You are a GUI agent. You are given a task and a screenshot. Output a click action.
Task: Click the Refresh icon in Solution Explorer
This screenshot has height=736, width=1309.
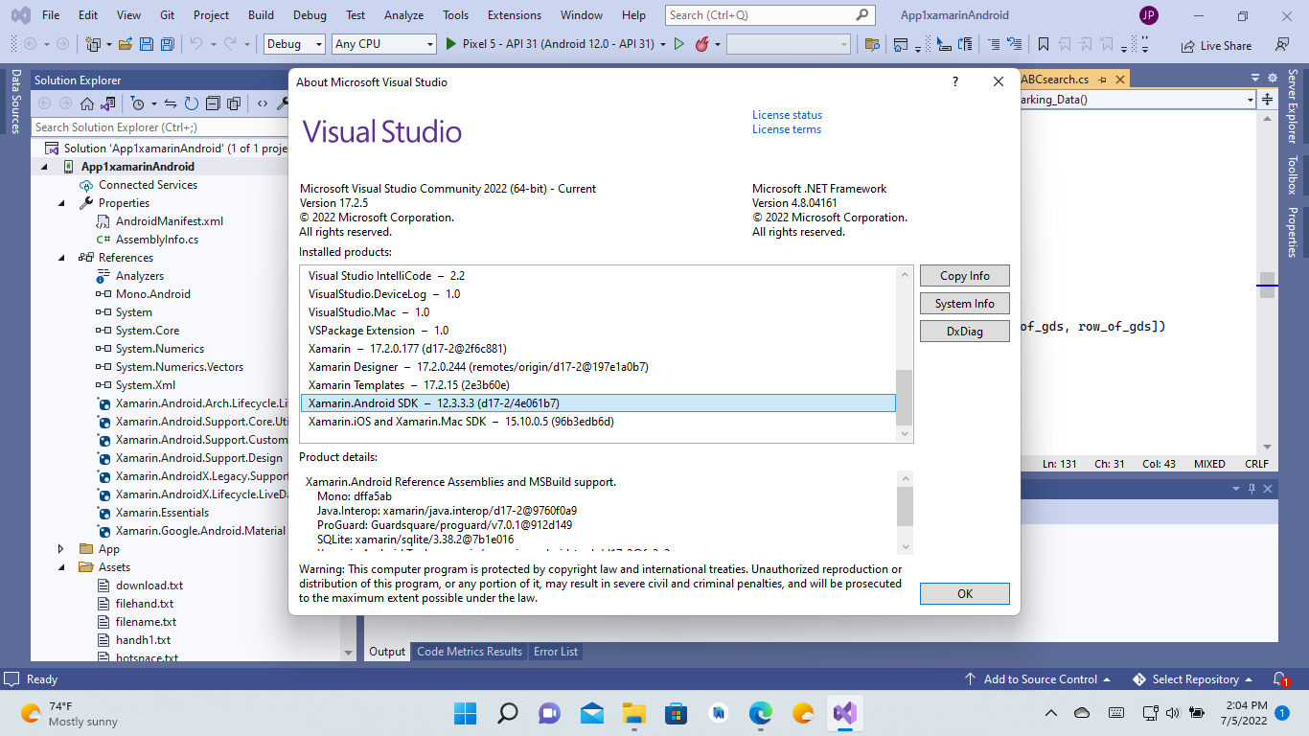[x=192, y=105]
